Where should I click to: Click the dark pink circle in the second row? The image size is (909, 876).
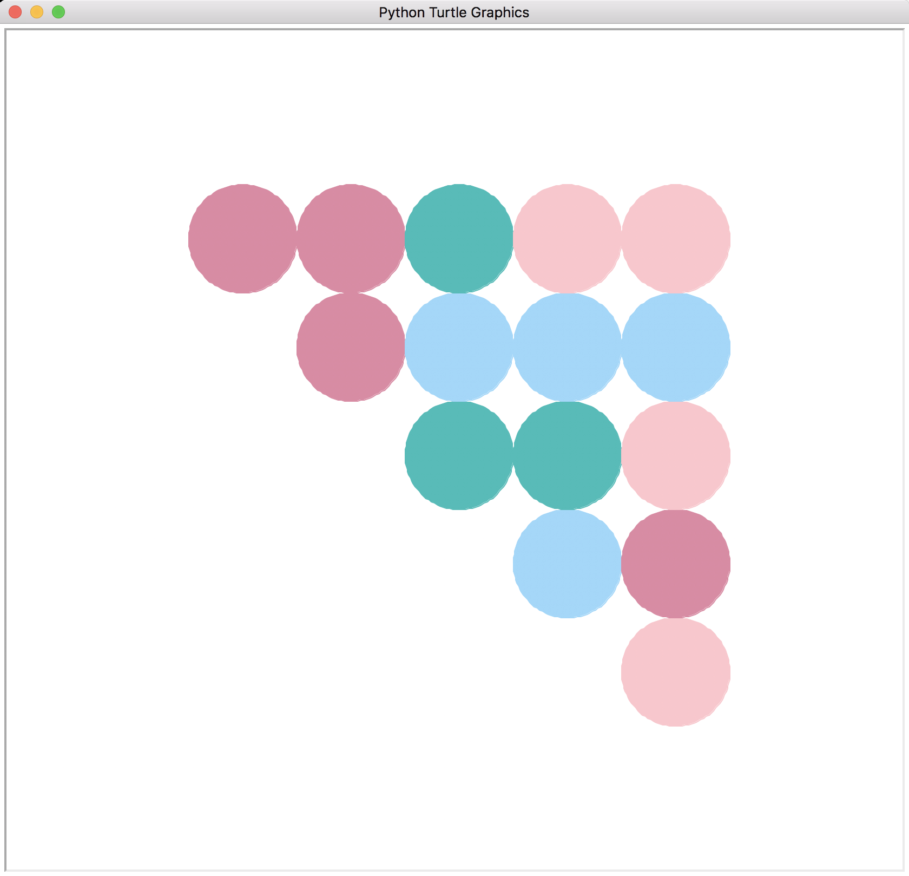[x=351, y=347]
